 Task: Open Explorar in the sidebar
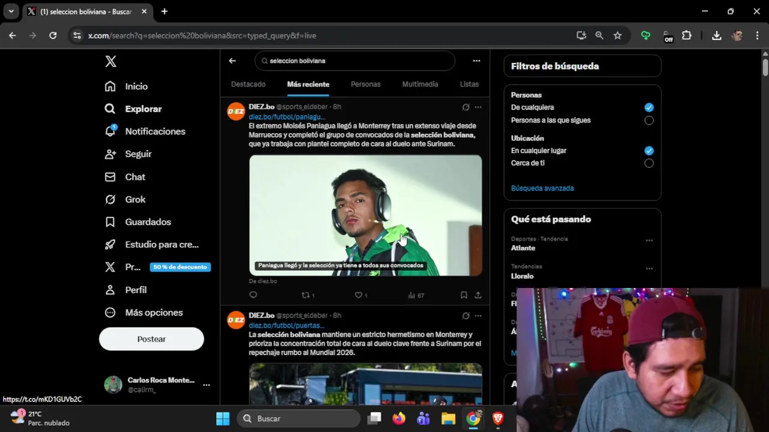coord(133,109)
